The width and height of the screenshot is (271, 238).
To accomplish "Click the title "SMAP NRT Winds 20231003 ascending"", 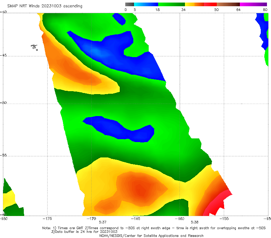I will point(45,6).
